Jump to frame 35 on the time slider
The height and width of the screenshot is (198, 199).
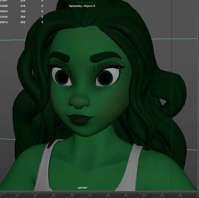pyautogui.click(x=90, y=195)
